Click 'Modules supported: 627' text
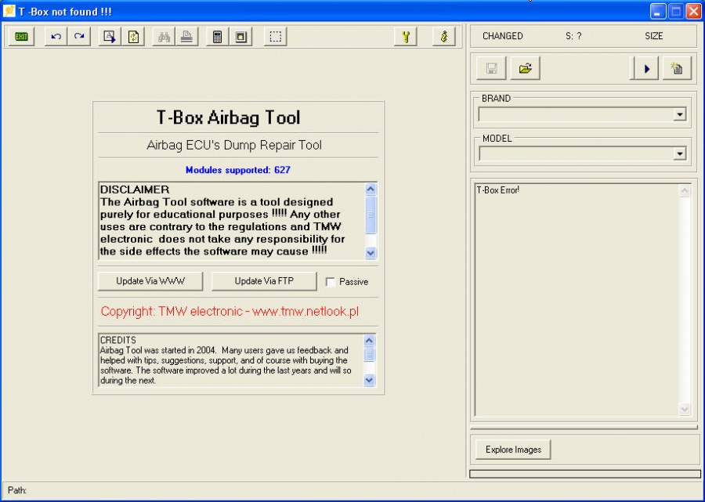 [x=238, y=170]
